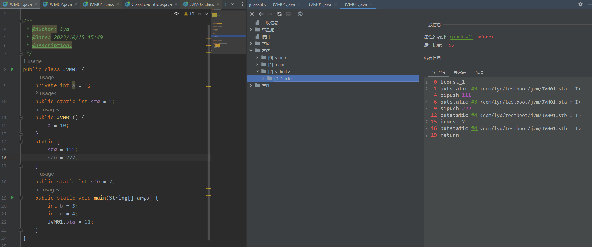
Task: Click the attribute length value 56
Action: (x=451, y=45)
